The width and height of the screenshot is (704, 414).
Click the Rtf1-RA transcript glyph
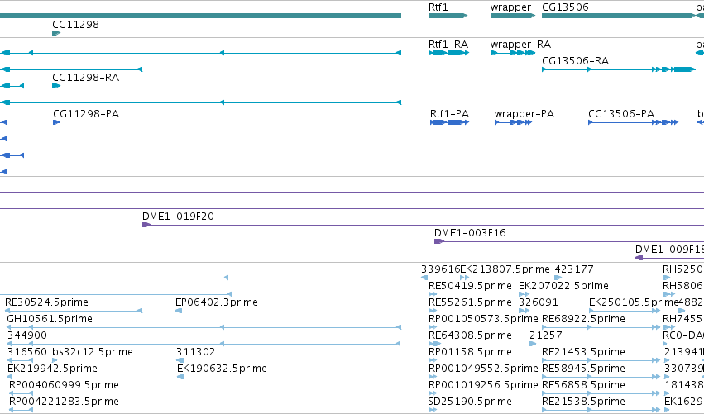click(x=448, y=53)
